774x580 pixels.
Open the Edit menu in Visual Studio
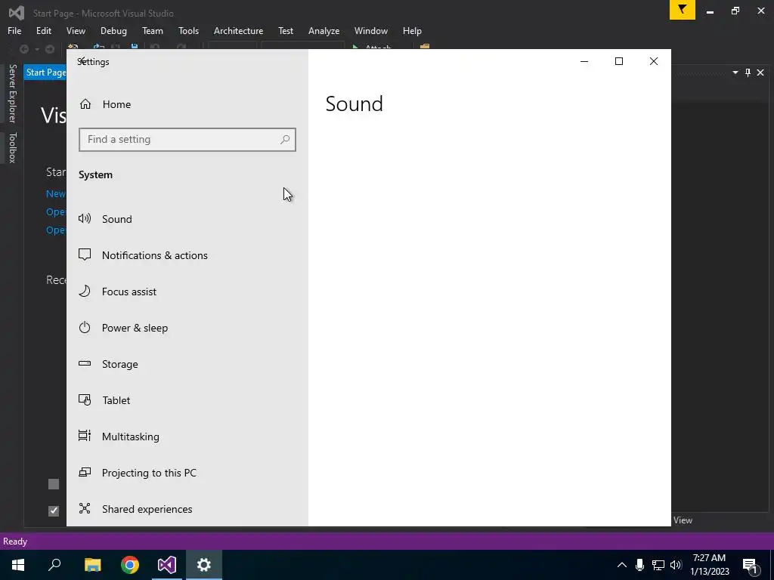[x=43, y=30]
